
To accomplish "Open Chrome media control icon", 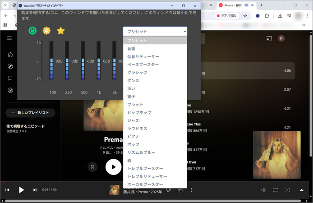I will (289, 16).
